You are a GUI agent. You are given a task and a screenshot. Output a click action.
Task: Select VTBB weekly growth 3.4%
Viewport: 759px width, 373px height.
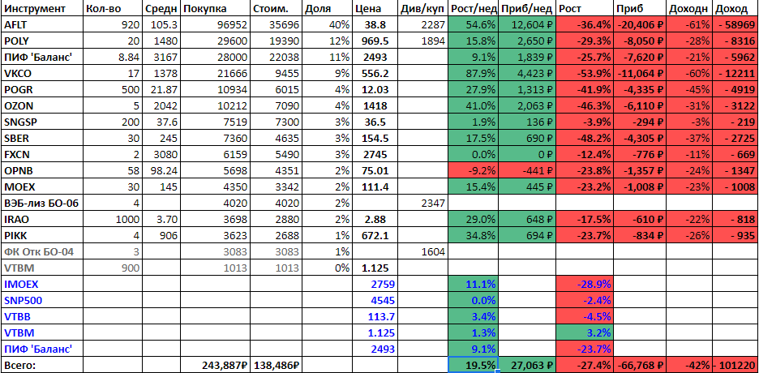coord(474,316)
